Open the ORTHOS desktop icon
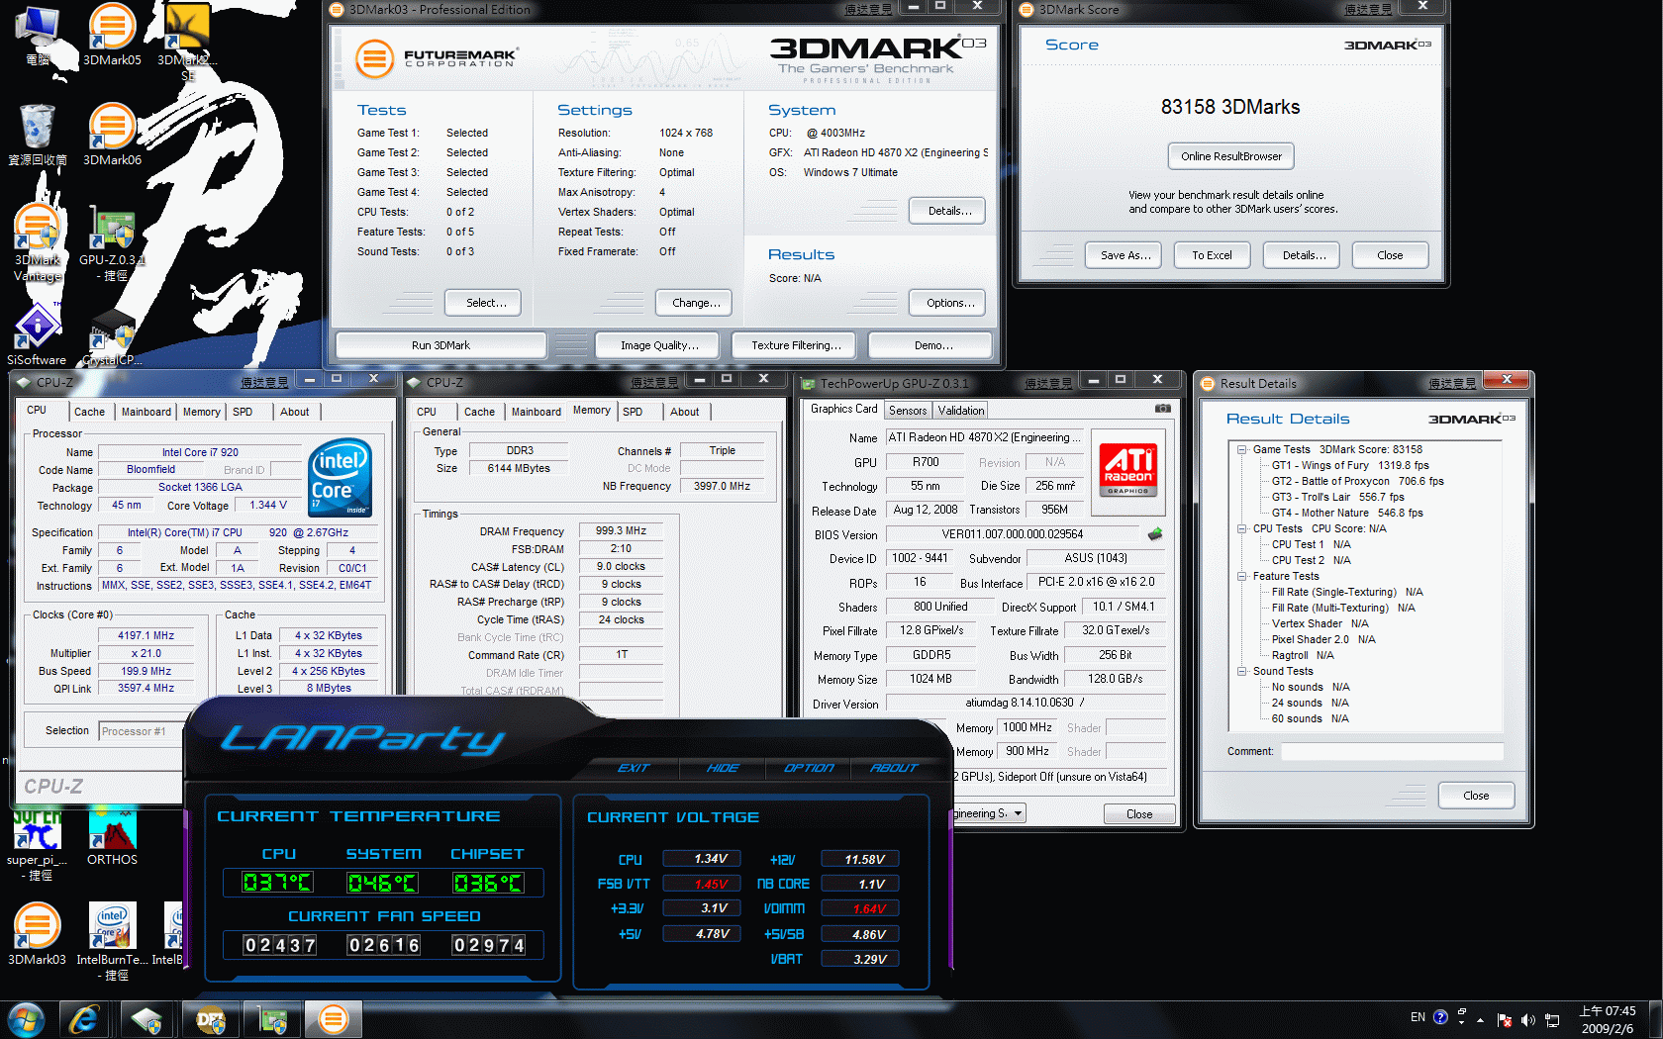 [112, 837]
